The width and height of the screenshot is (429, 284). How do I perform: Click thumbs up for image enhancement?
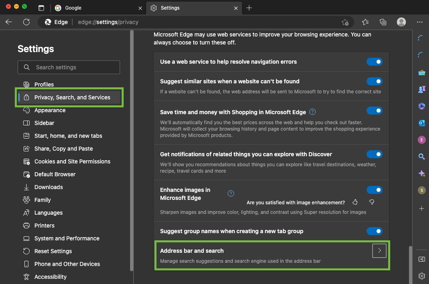tap(355, 202)
